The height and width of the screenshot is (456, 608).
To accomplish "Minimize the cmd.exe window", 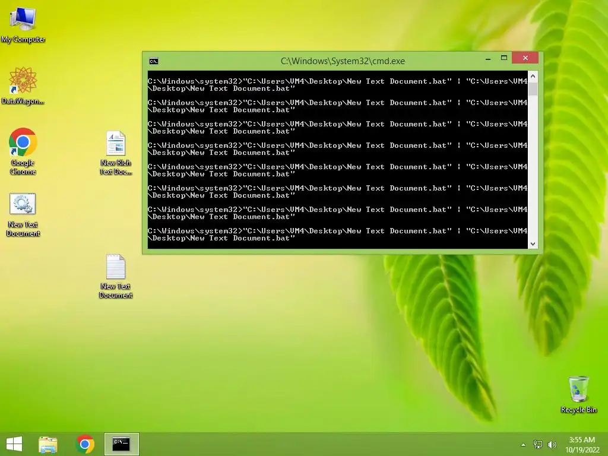I will click(488, 59).
